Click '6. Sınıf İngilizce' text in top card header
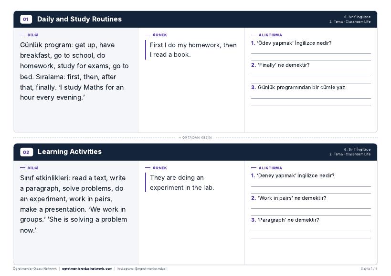The width and height of the screenshot is (391, 276). click(357, 17)
